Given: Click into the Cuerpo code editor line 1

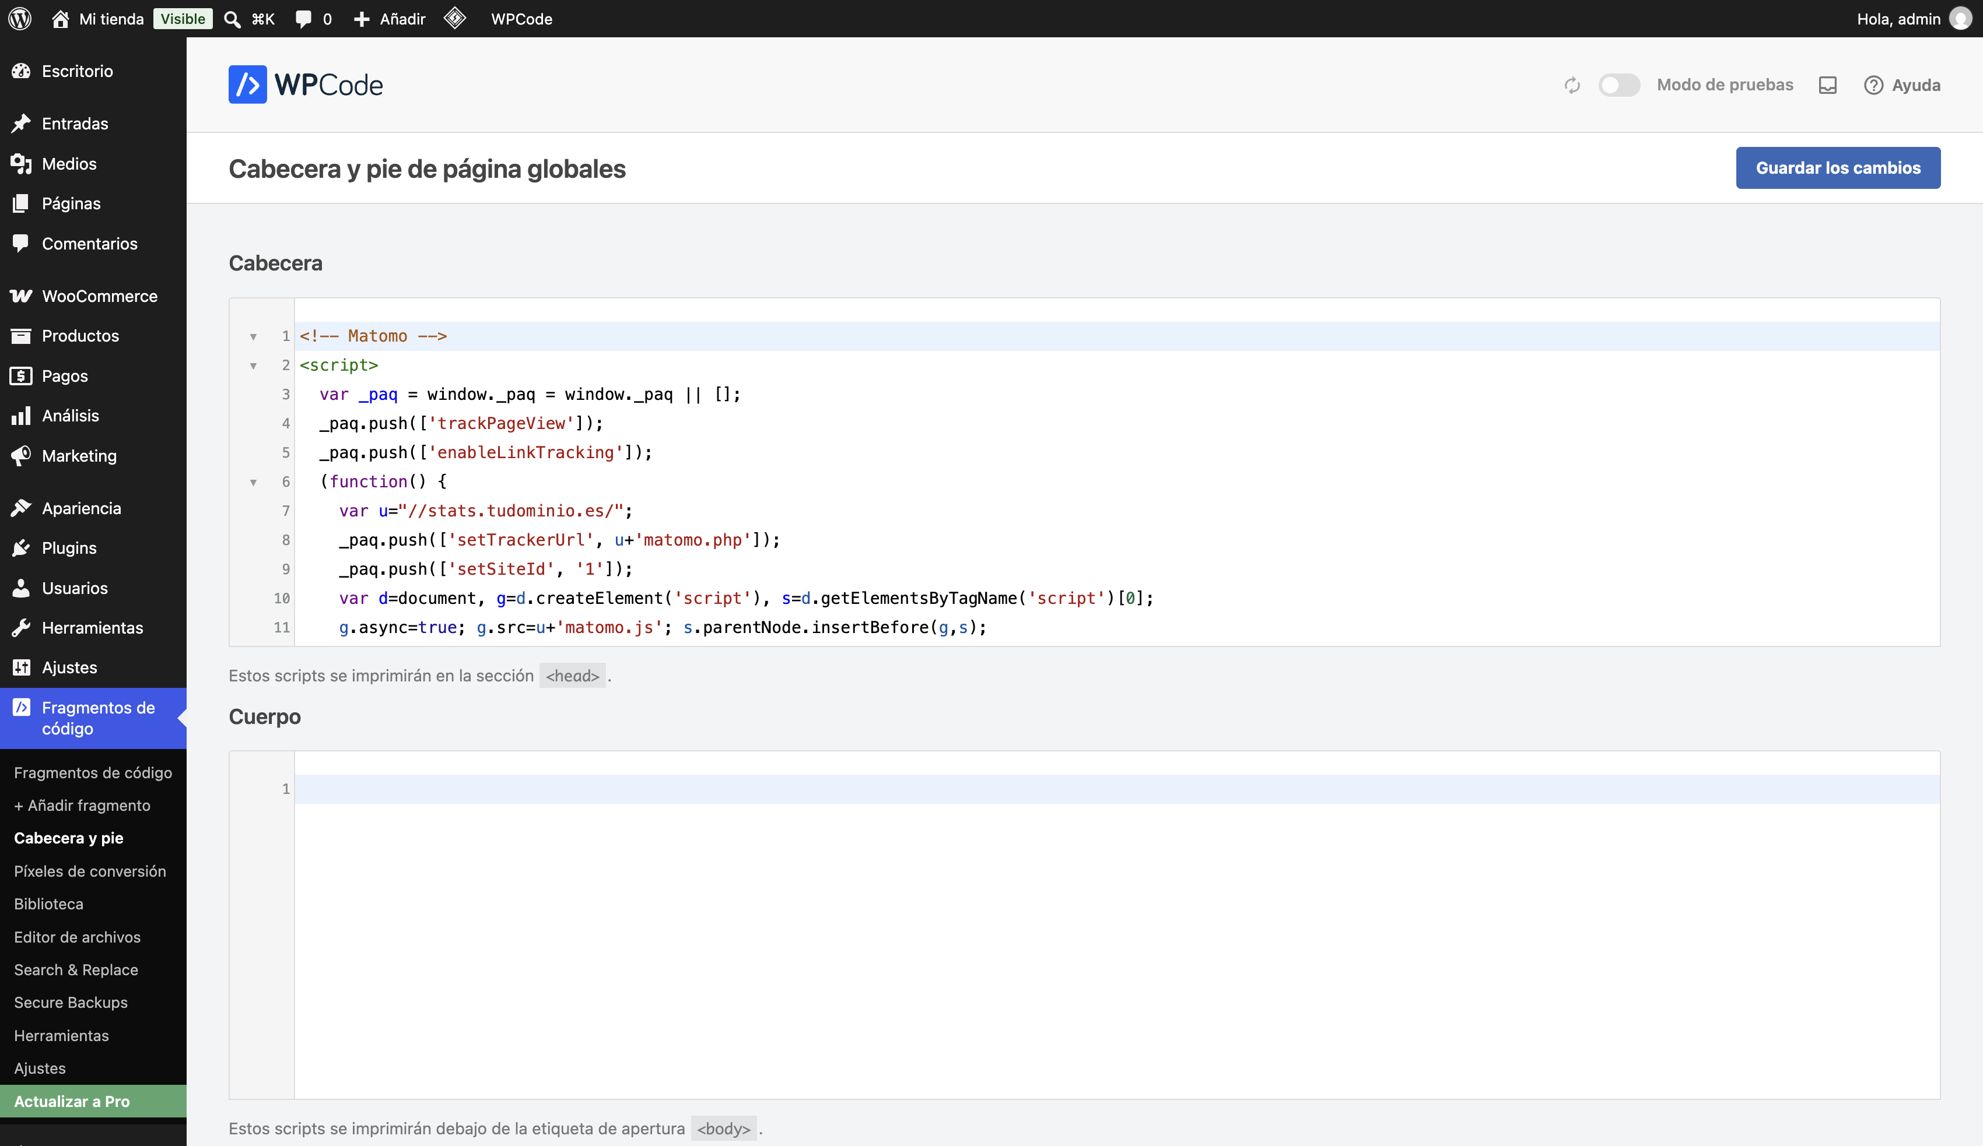Looking at the screenshot, I should (1117, 789).
